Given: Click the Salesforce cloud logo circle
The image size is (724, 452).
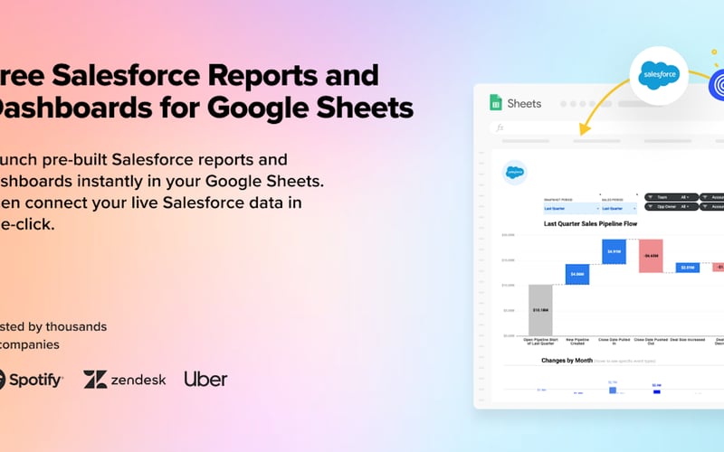Looking at the screenshot, I should (x=659, y=75).
